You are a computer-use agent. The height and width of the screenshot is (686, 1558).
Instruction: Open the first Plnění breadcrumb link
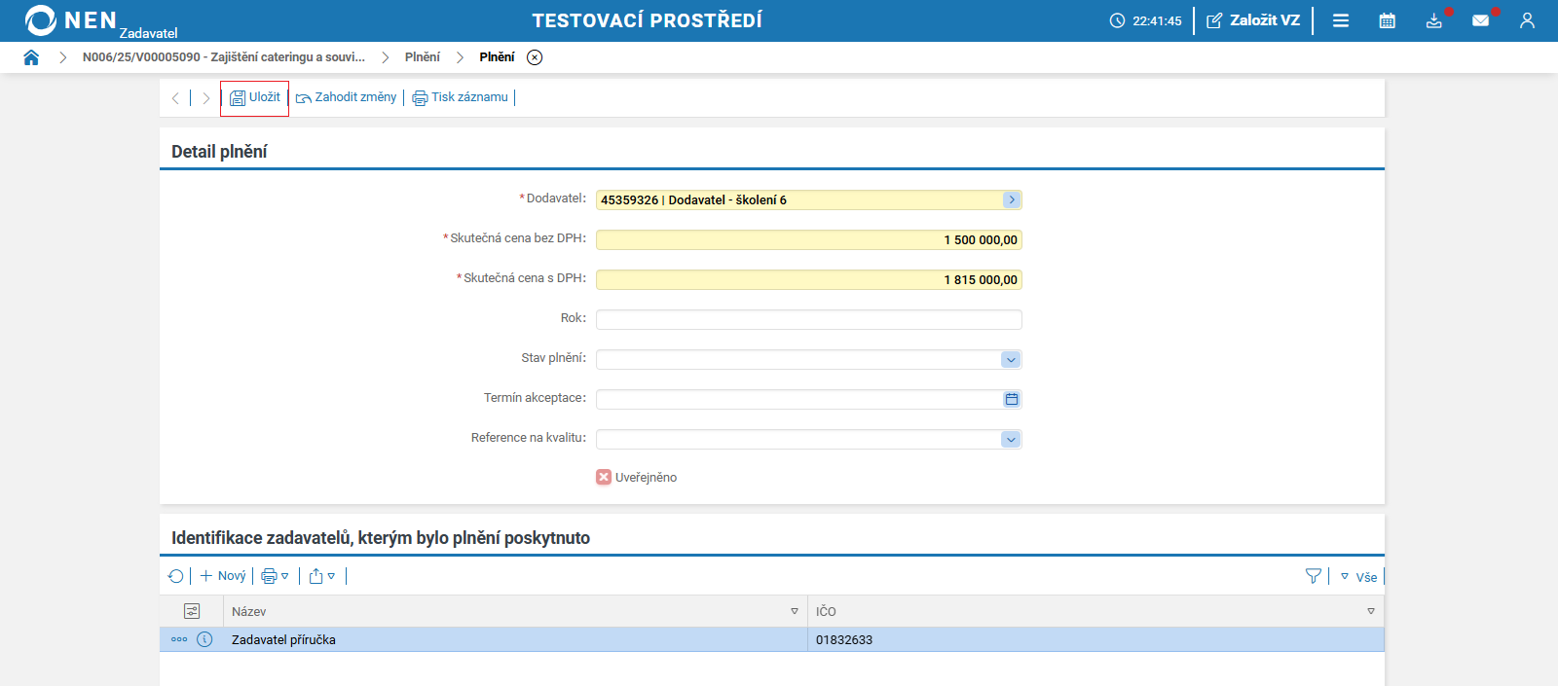pos(423,57)
